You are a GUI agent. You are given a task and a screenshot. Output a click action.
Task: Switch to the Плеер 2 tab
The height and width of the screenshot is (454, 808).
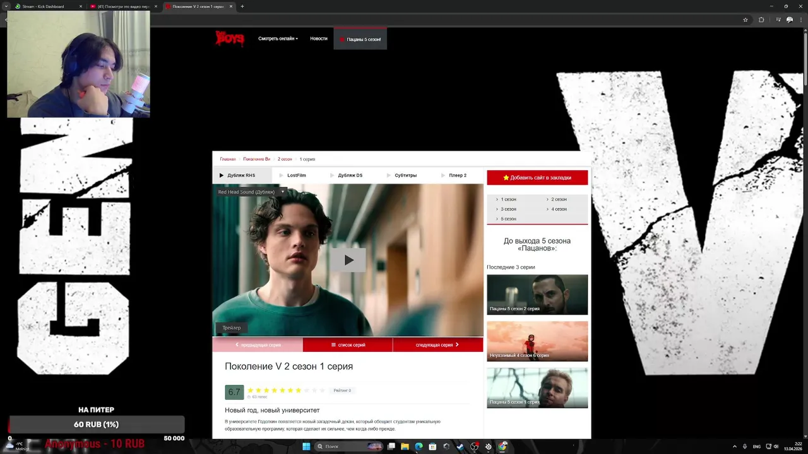click(x=458, y=175)
